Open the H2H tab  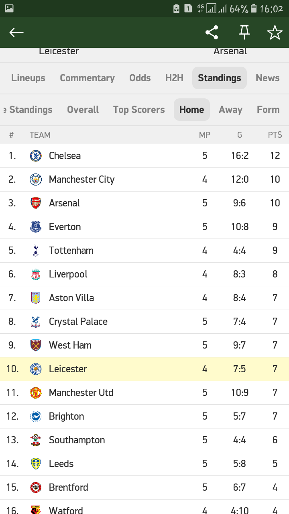tap(174, 78)
